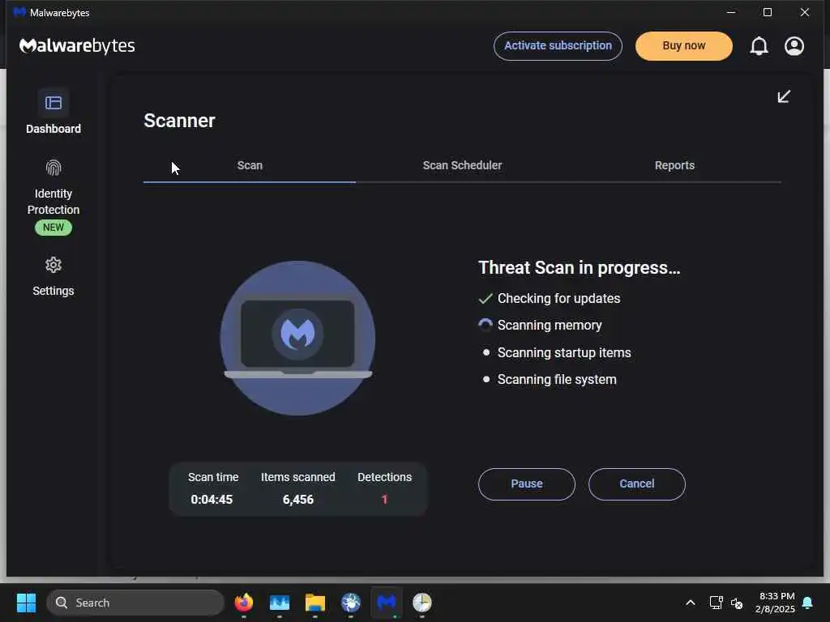Open the network status tray icon
Viewport: 830px width, 622px height.
pyautogui.click(x=716, y=603)
